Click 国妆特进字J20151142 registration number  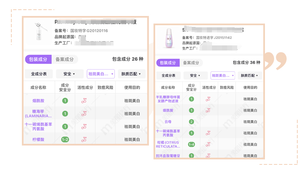(x=214, y=37)
